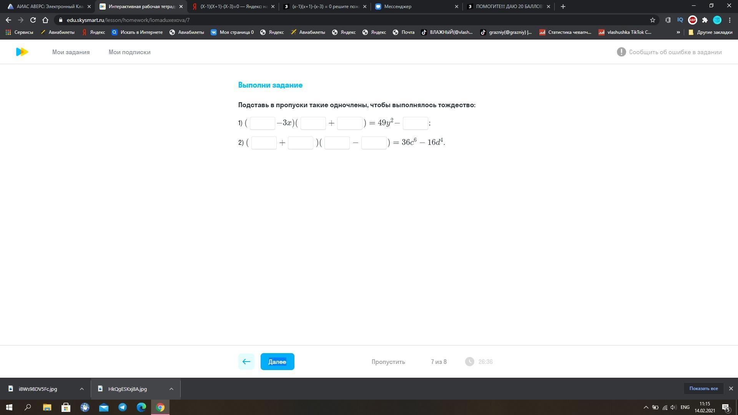Expand the i8Ws98DV5Fc.jpg download options chevron
Image resolution: width=738 pixels, height=415 pixels.
[81, 389]
